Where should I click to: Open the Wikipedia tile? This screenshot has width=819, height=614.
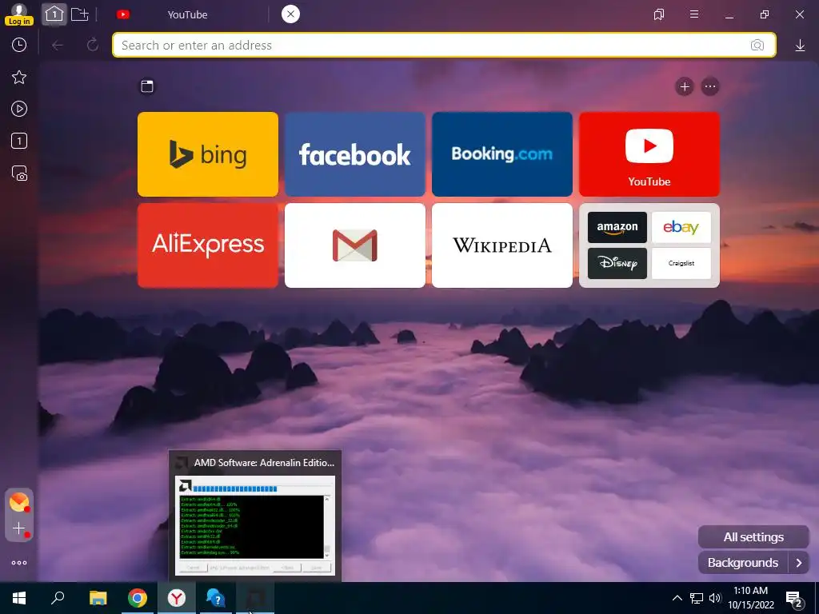tap(502, 245)
